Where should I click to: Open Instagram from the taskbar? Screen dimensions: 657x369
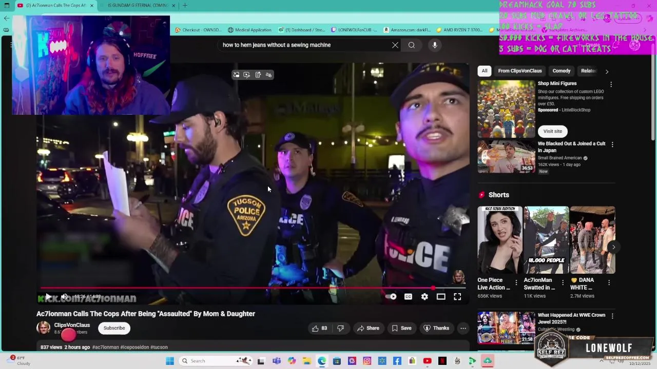click(367, 361)
